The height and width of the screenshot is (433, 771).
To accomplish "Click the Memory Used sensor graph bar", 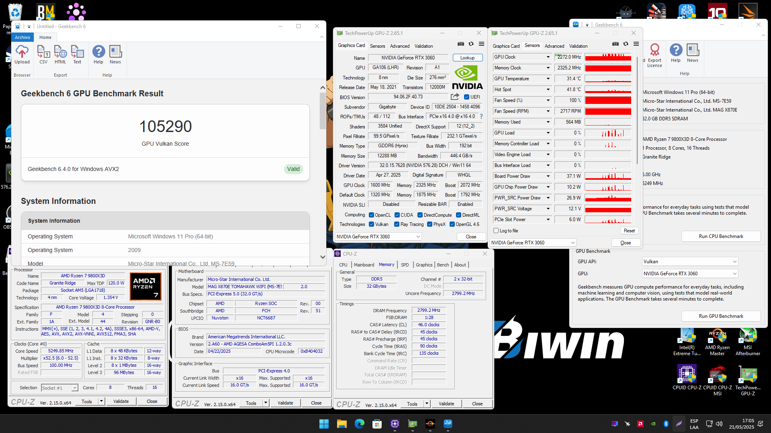I will [x=608, y=122].
